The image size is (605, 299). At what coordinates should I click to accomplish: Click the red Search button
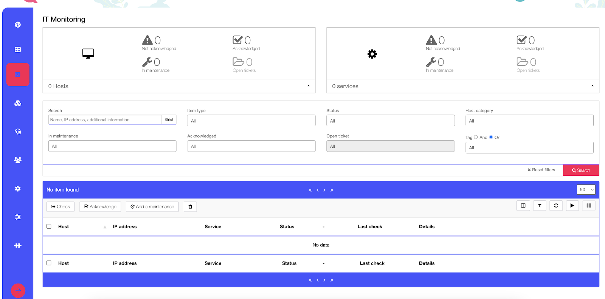click(x=581, y=170)
